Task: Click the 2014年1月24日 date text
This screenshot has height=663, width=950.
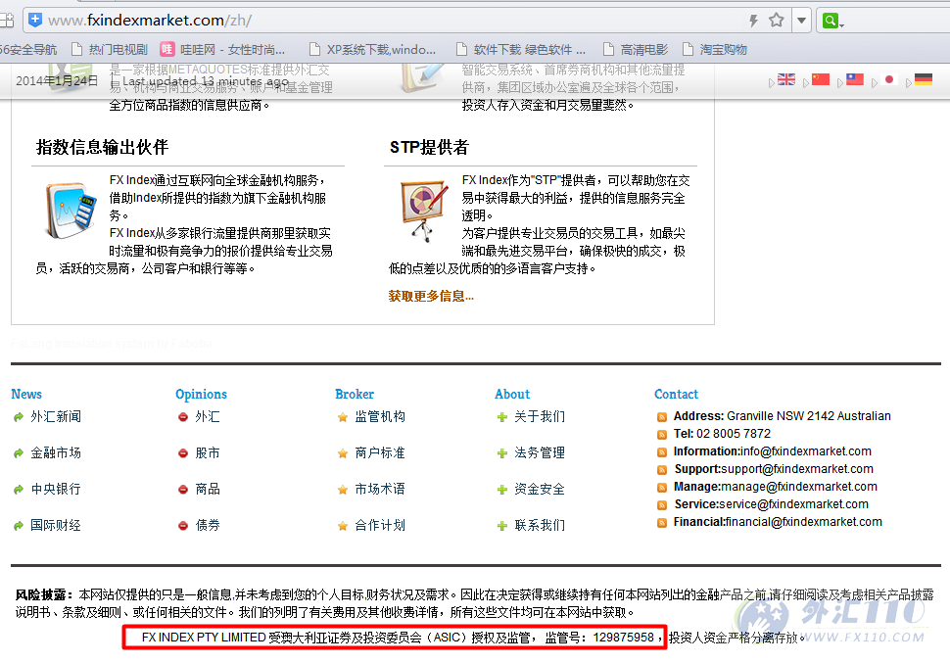Action: pos(57,81)
